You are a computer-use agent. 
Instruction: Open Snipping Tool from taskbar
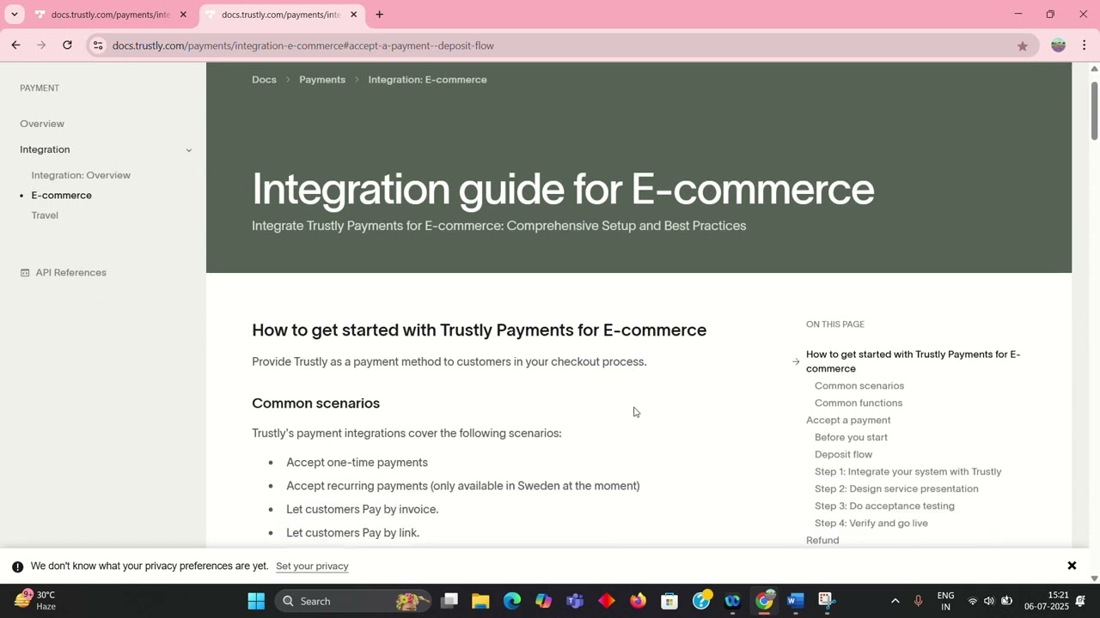point(827,601)
